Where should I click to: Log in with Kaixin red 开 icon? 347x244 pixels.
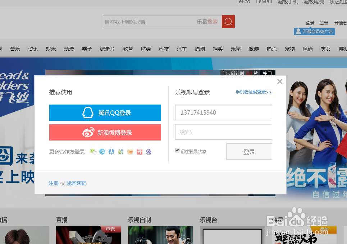140,152
